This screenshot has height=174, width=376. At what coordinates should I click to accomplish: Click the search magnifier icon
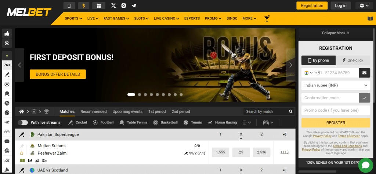coord(291,111)
